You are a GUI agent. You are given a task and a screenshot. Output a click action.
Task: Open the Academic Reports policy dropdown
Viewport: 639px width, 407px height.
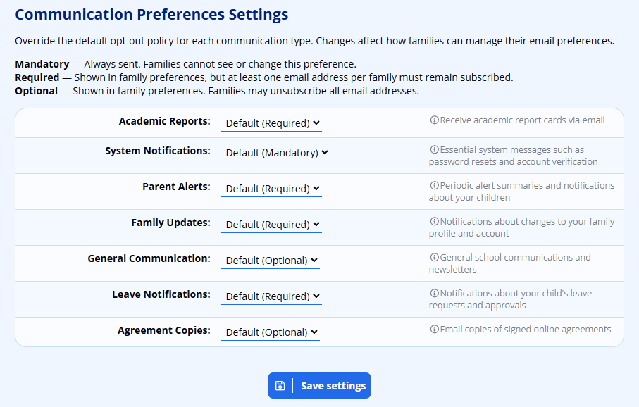pos(271,123)
